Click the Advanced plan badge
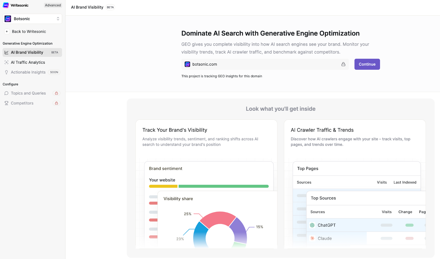The width and height of the screenshot is (440, 259). click(53, 5)
